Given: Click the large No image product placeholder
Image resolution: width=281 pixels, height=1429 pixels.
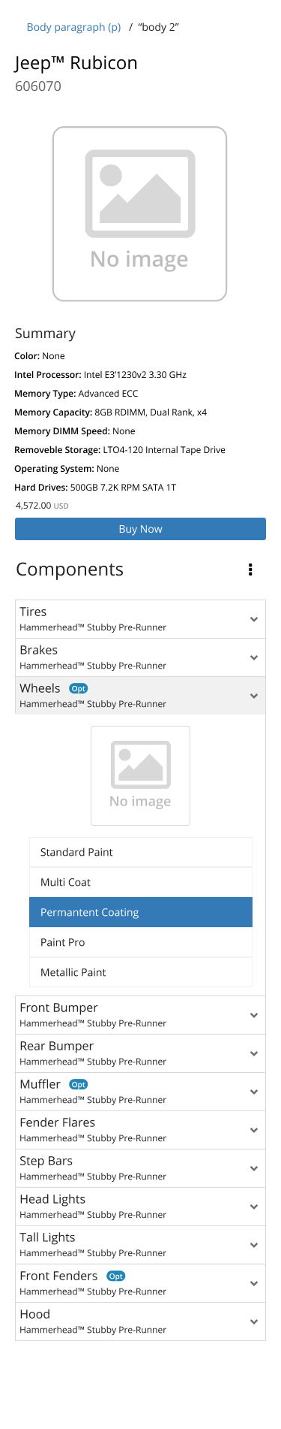Looking at the screenshot, I should point(139,214).
